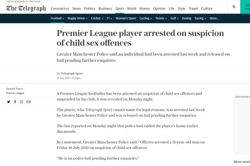This screenshot has width=250, height=166.
Task: Open Telegraph Sport author link
Action: click(x=72, y=74)
